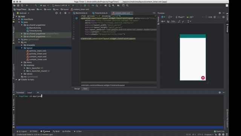
Task: Click the Sync/refresh toolbar icon
Action: click(22, 5)
